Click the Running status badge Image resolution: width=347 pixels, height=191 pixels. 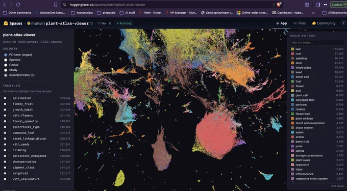tap(124, 23)
